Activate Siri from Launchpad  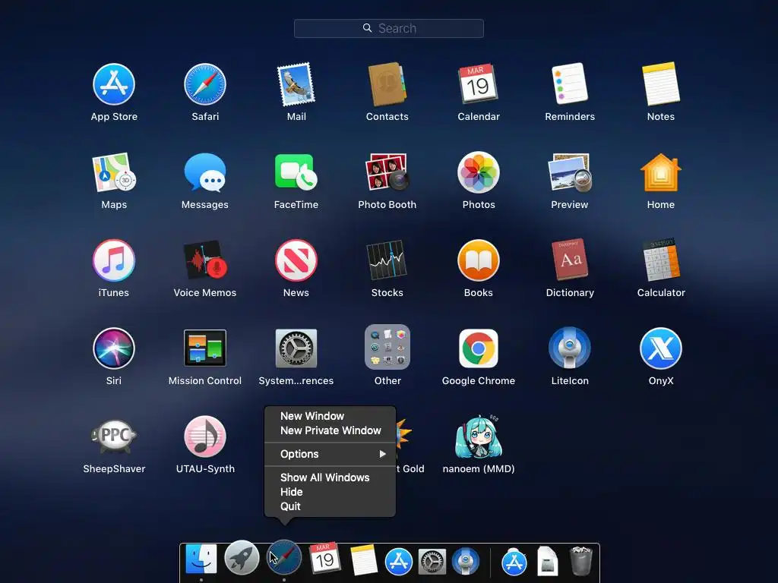(114, 348)
